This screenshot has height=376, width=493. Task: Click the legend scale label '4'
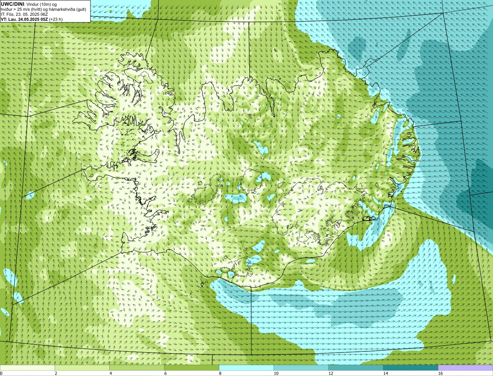(111, 373)
